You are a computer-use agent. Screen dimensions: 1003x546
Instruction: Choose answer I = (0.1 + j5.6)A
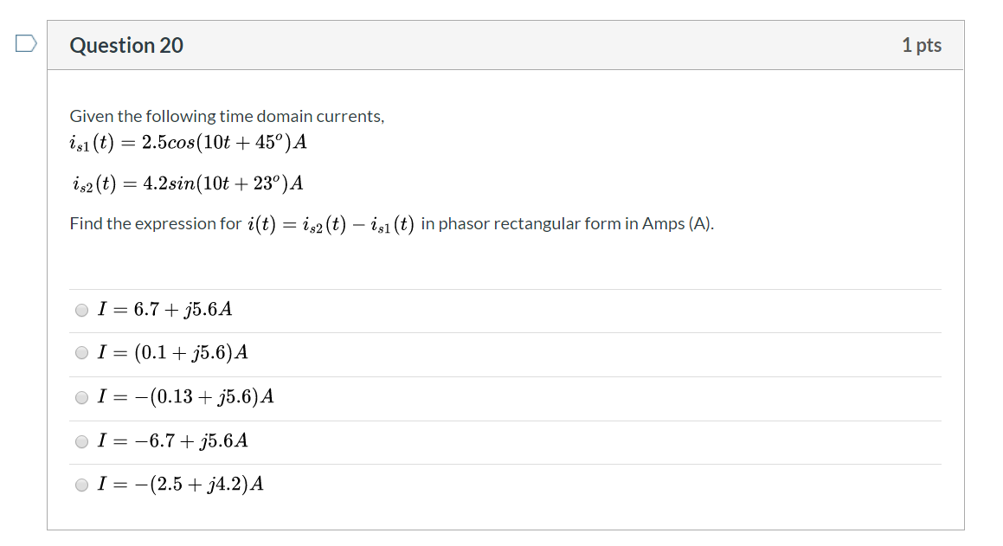(80, 353)
